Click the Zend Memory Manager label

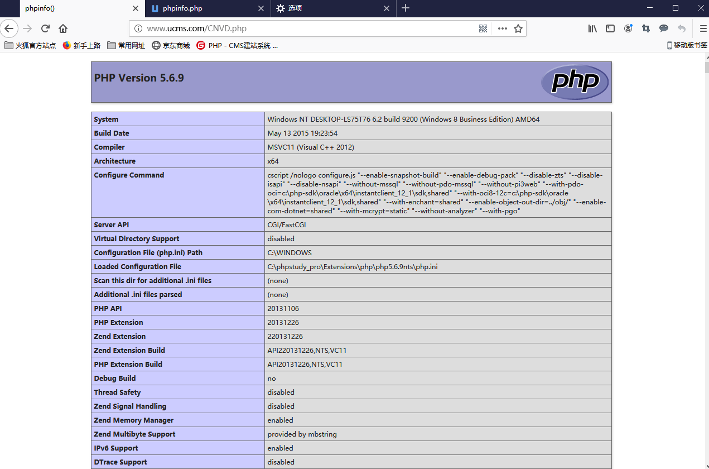tap(134, 420)
